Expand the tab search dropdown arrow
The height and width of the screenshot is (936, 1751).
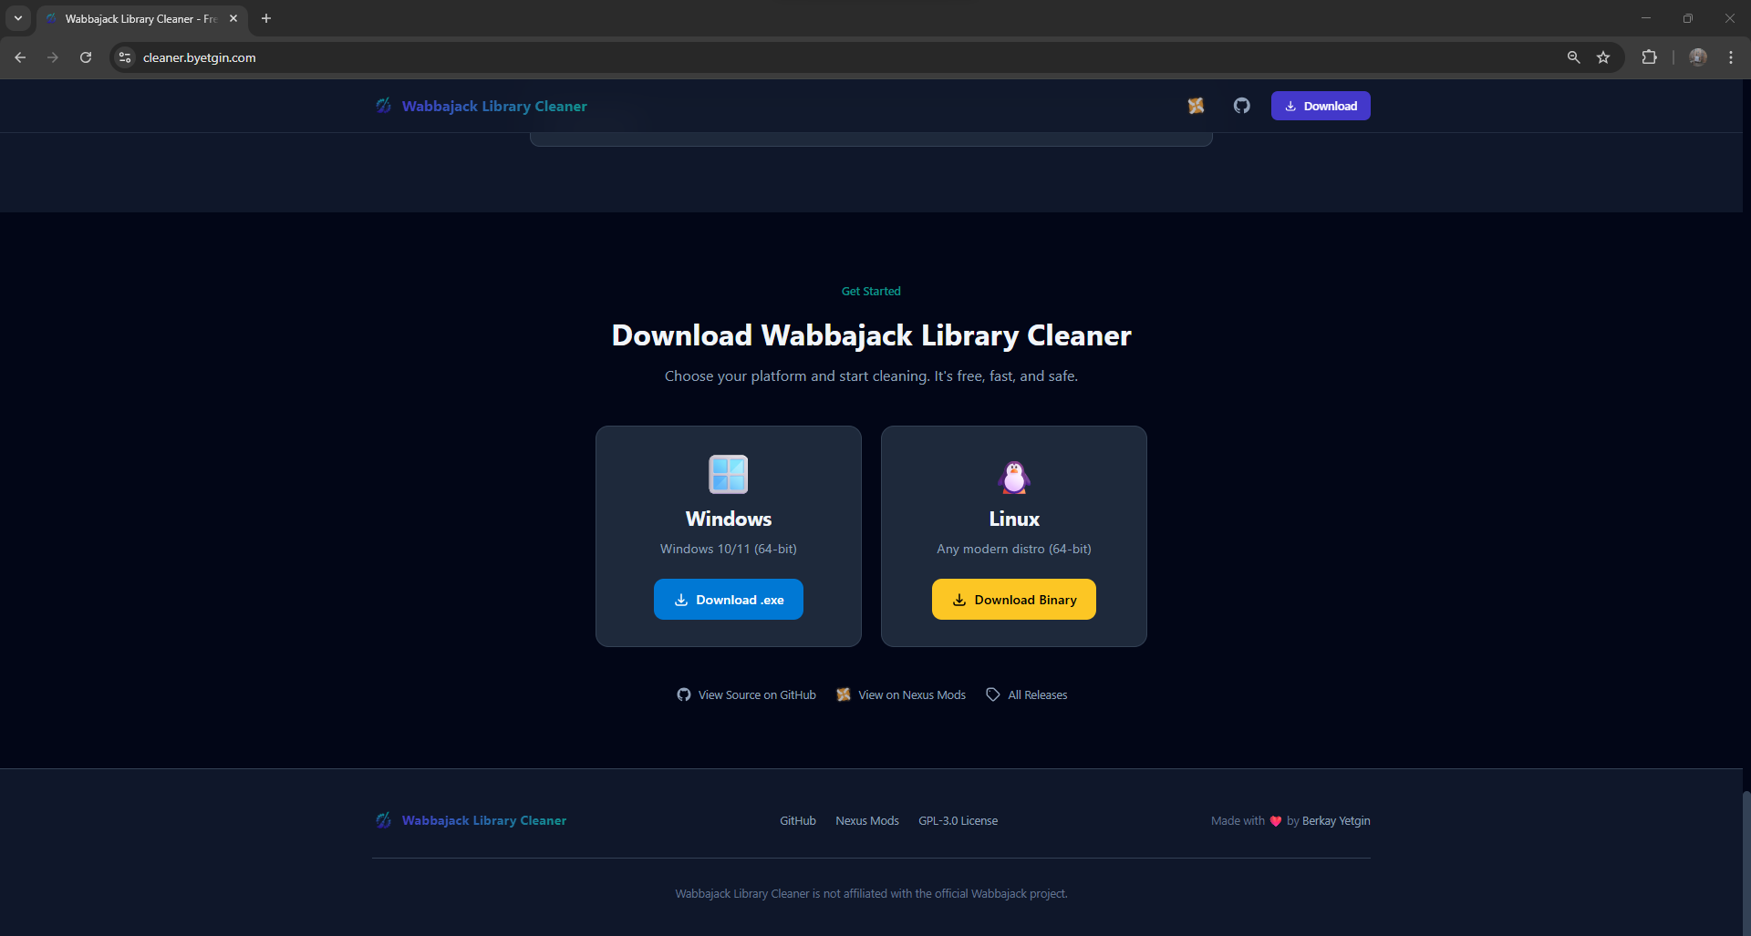(x=18, y=18)
